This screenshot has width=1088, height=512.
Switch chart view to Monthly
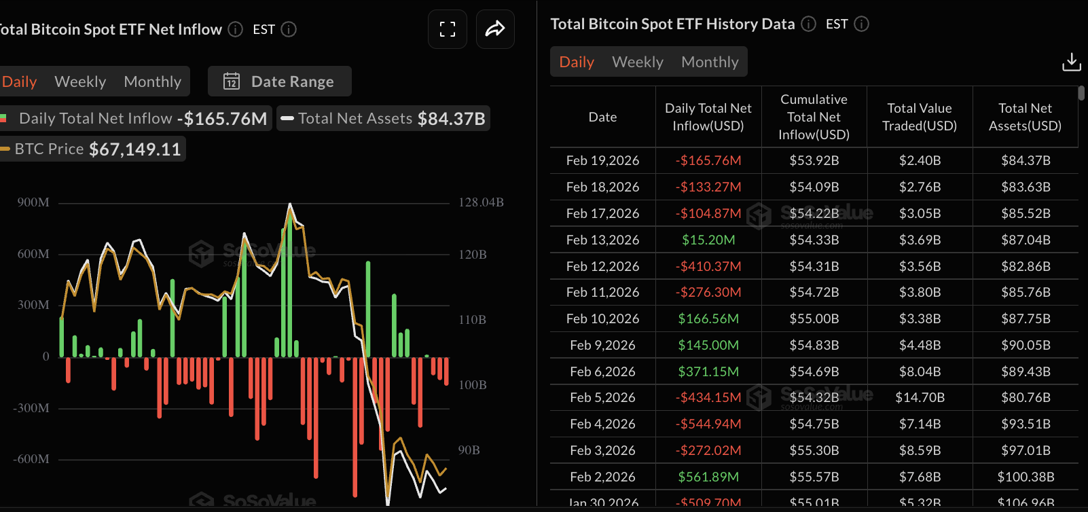click(152, 81)
